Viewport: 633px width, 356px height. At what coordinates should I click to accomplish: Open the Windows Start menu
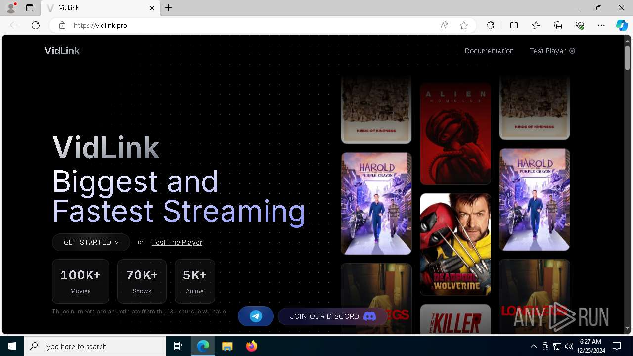12,346
